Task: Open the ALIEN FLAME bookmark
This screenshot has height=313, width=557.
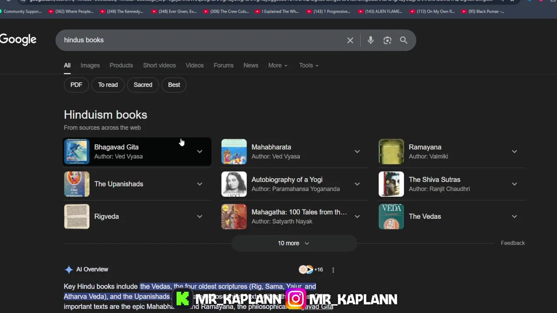Action: click(380, 11)
